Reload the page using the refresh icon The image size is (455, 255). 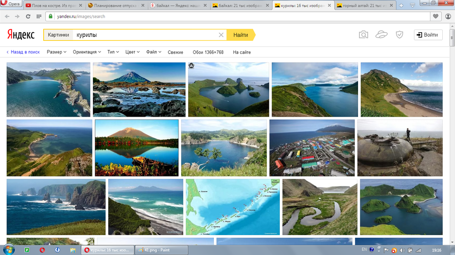tap(28, 16)
